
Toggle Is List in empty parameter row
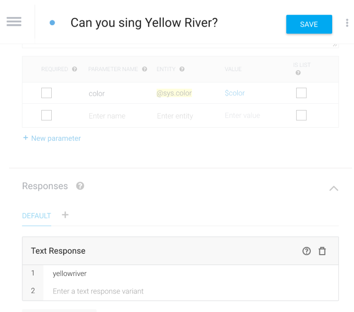301,115
